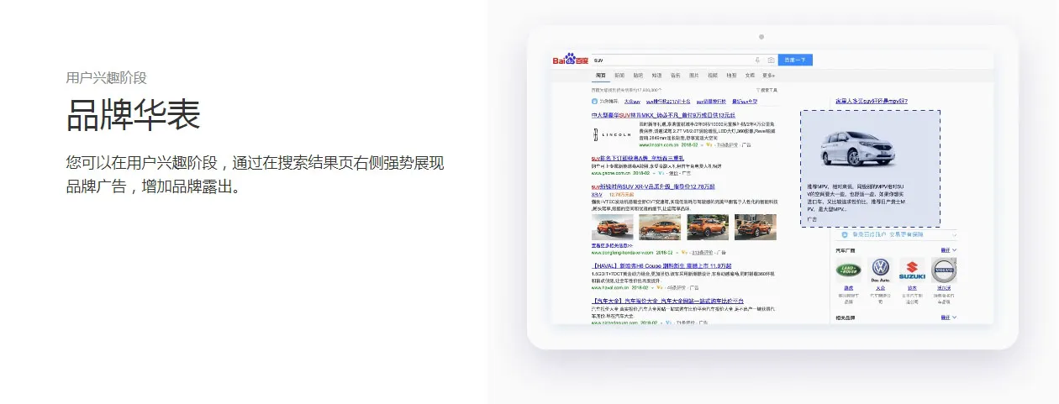Image resolution: width=1059 pixels, height=404 pixels.
Task: Expand the 汽车厂商 section with 展开
Action: (x=948, y=250)
